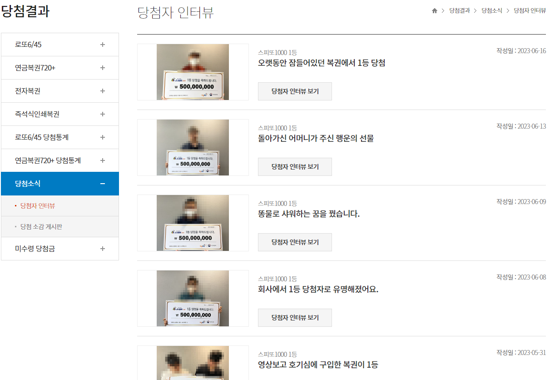Click the bottom winner photo with two people
The image size is (555, 380).
click(x=193, y=363)
